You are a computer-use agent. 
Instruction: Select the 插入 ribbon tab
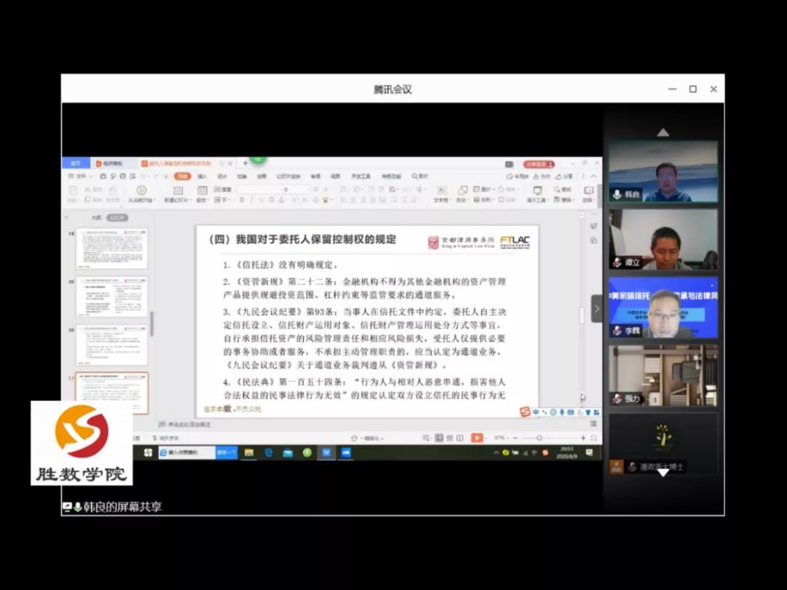203,176
